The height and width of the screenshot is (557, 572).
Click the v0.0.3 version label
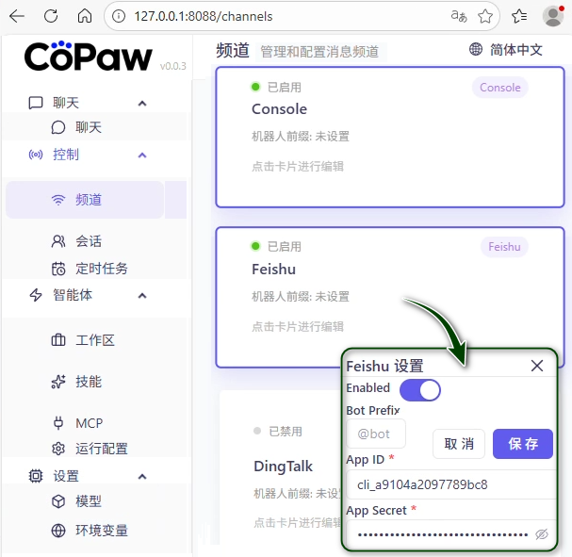pyautogui.click(x=172, y=66)
